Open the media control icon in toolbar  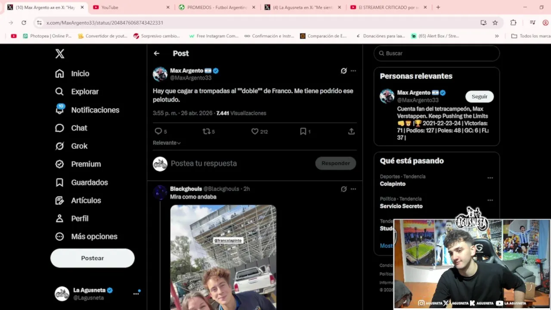point(532,23)
